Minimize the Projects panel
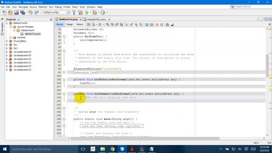 51,20
